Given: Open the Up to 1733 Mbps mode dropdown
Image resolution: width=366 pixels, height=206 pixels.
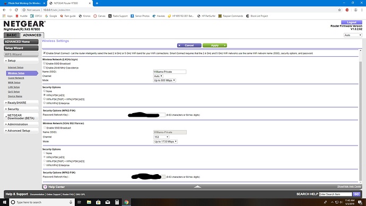Looking at the screenshot, I should coord(165,142).
